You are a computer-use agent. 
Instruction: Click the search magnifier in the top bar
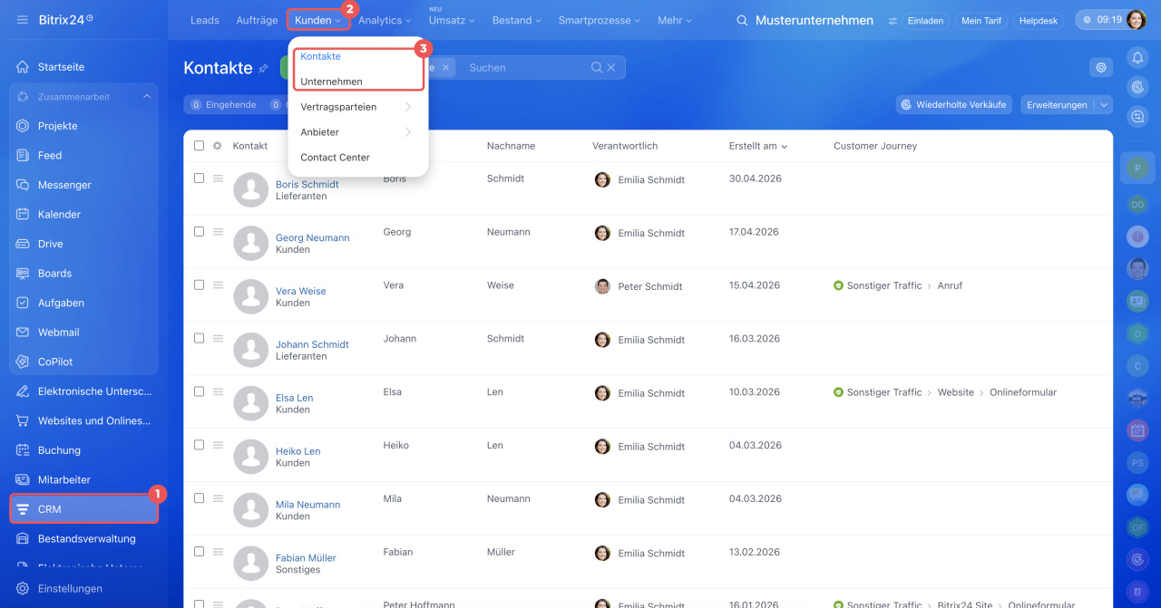742,20
